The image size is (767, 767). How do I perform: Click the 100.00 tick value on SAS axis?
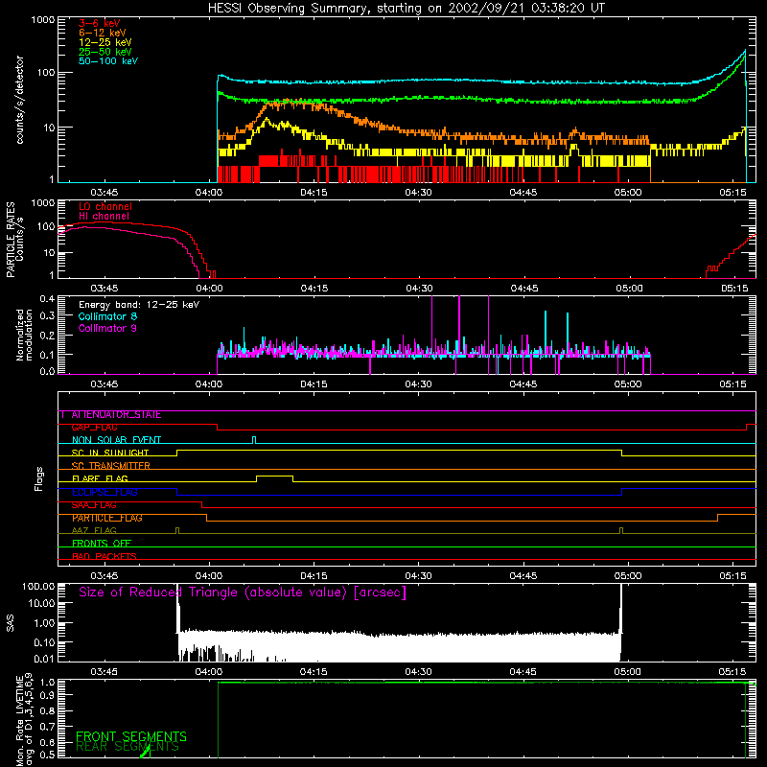(38, 586)
